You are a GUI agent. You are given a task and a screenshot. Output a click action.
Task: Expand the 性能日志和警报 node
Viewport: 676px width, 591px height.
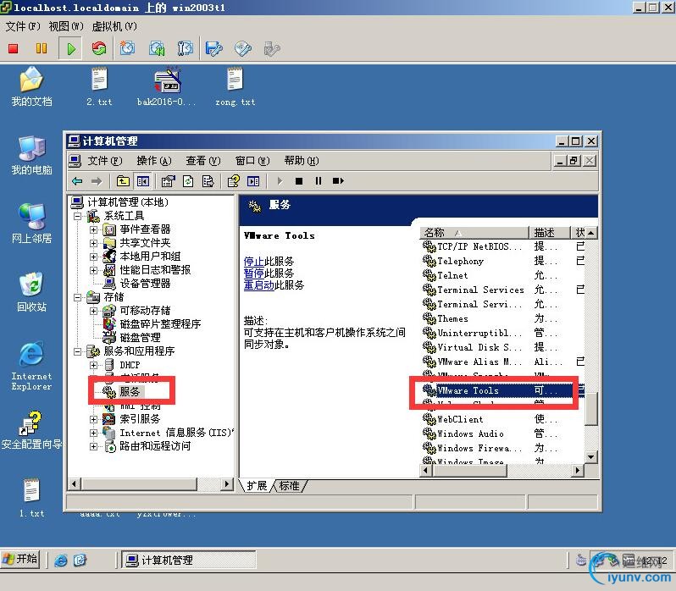tap(93, 270)
